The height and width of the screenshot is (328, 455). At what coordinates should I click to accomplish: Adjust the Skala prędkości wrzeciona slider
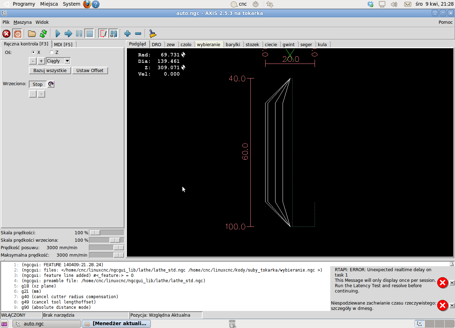point(106,240)
